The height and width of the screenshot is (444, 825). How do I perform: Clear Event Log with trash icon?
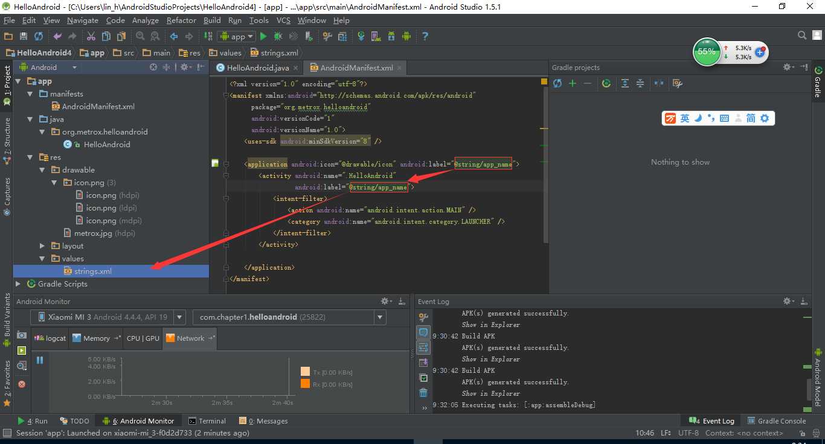423,393
